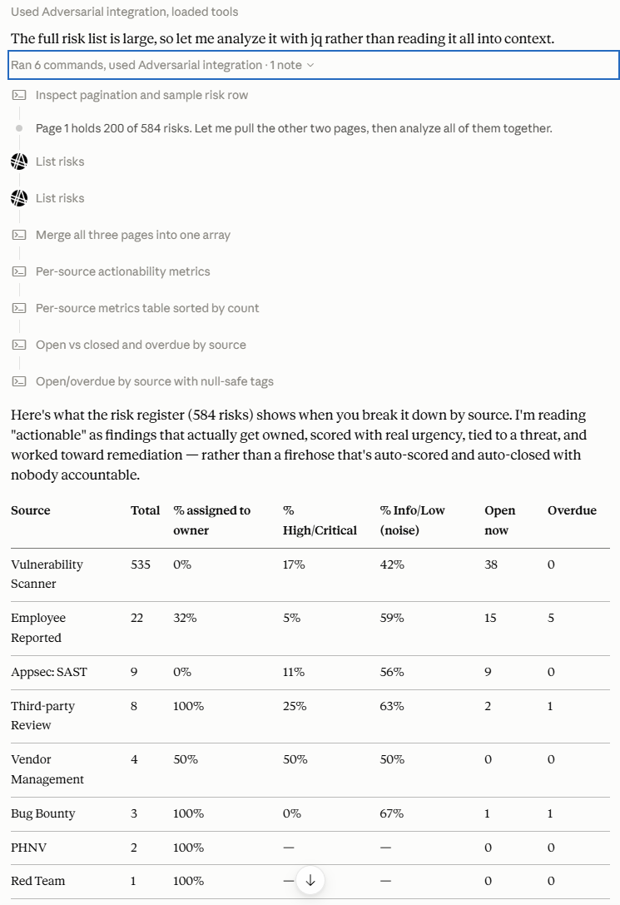Click the Per-source metrics table sorted by count label
This screenshot has height=905, width=620.
147,308
